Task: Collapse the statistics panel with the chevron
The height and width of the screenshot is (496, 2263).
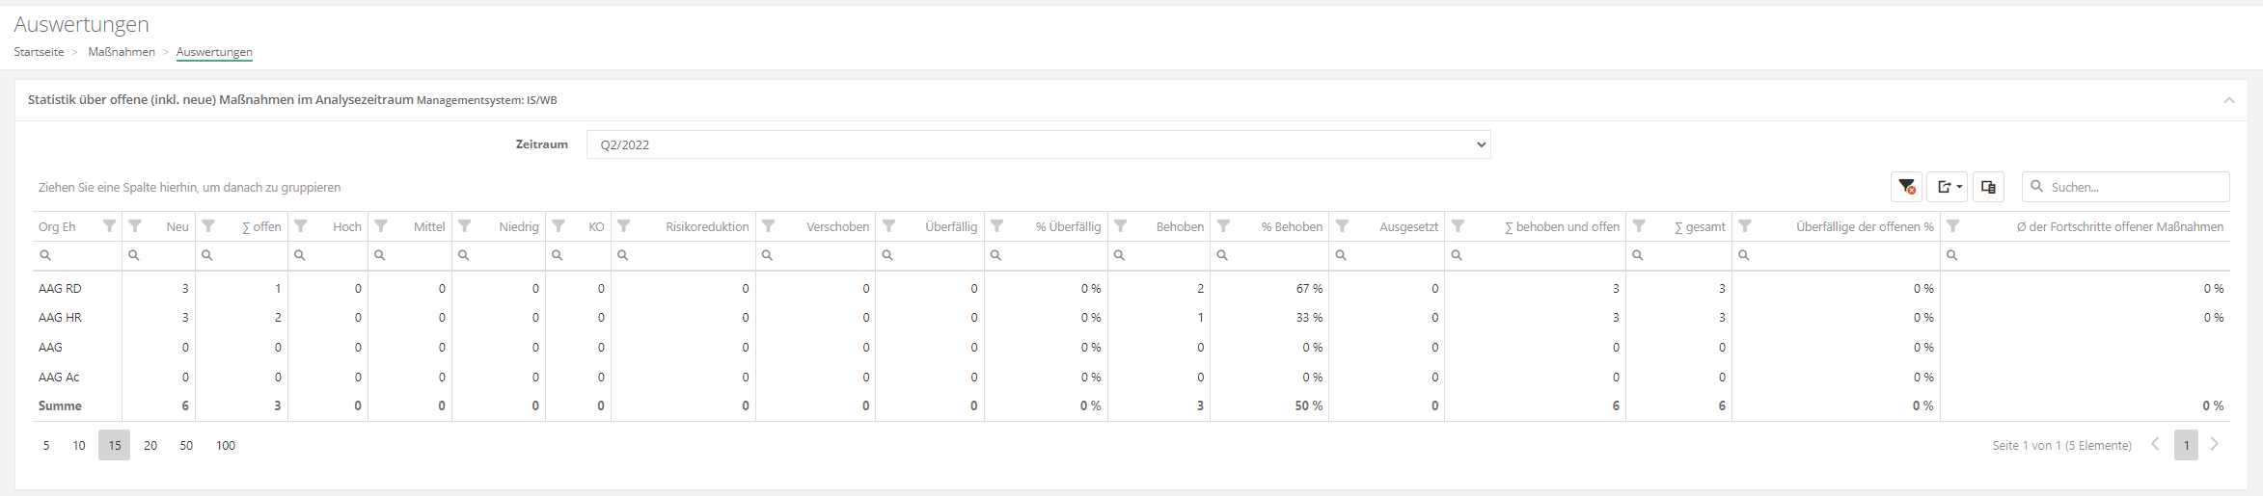Action: 2228,100
